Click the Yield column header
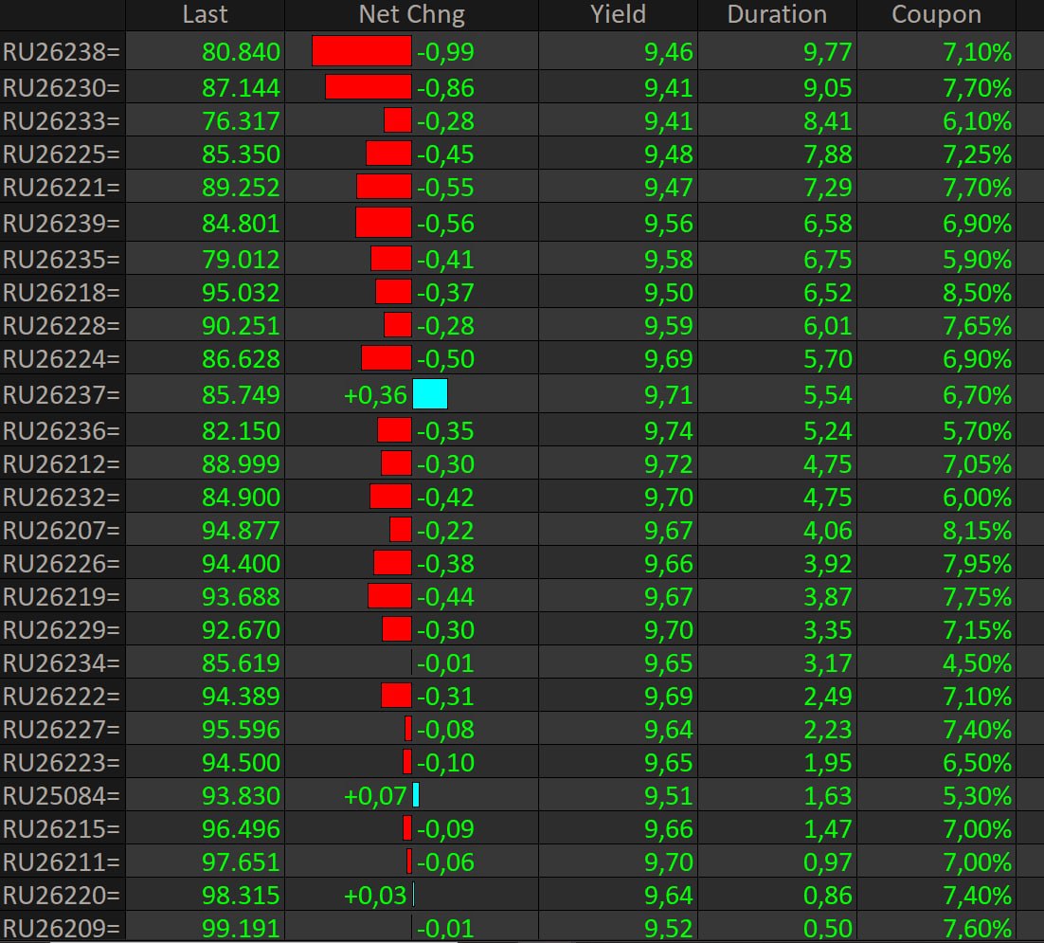 click(x=618, y=14)
